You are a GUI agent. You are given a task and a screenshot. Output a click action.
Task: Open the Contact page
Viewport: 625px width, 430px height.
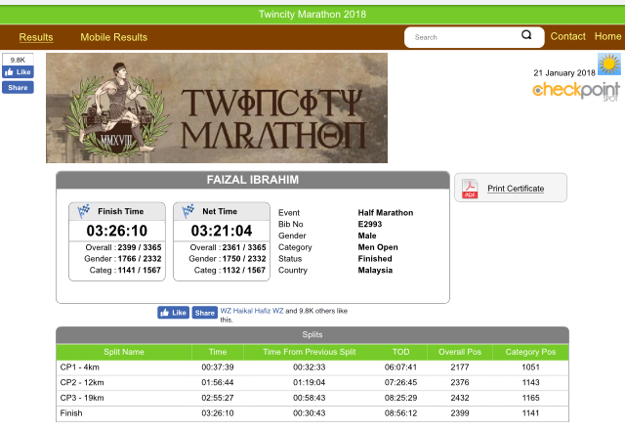click(x=567, y=36)
